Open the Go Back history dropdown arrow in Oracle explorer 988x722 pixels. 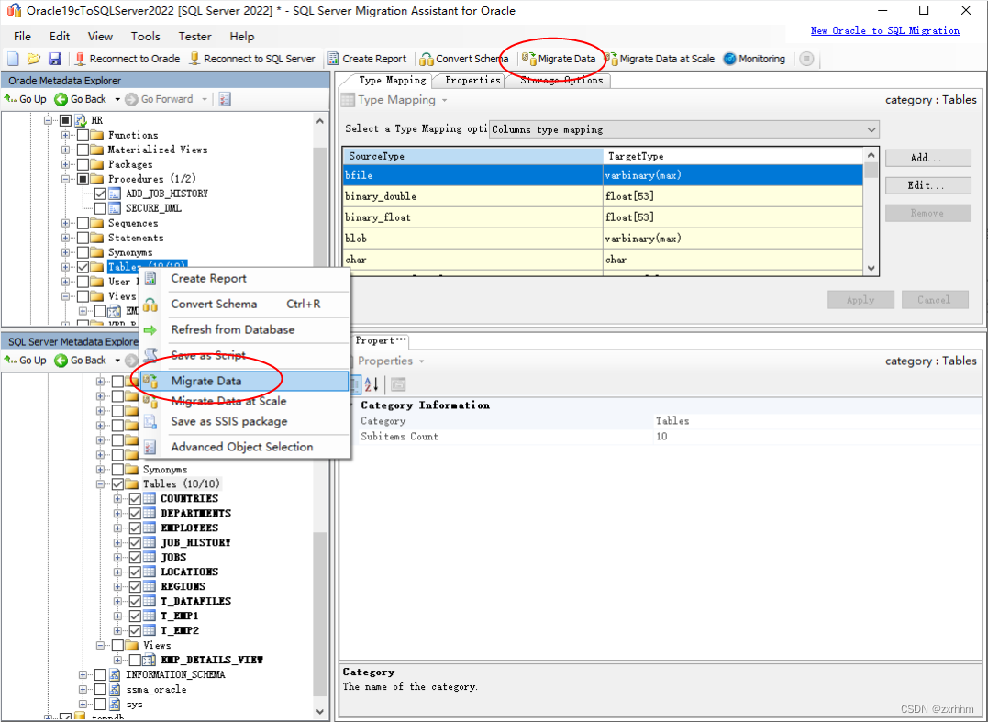[x=117, y=99]
